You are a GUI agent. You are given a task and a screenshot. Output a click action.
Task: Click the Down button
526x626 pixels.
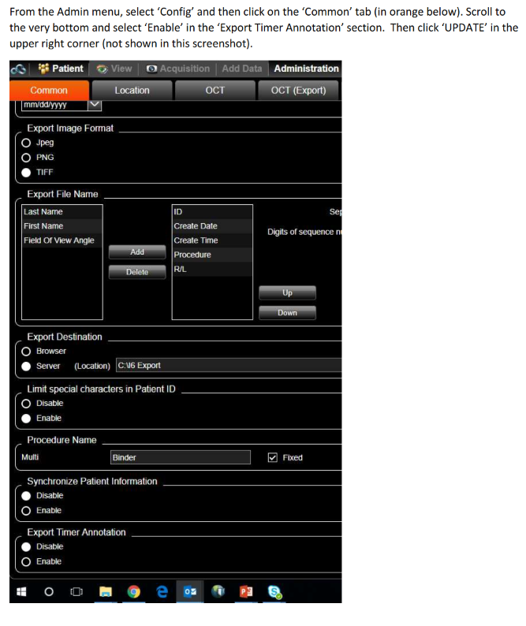tap(287, 313)
